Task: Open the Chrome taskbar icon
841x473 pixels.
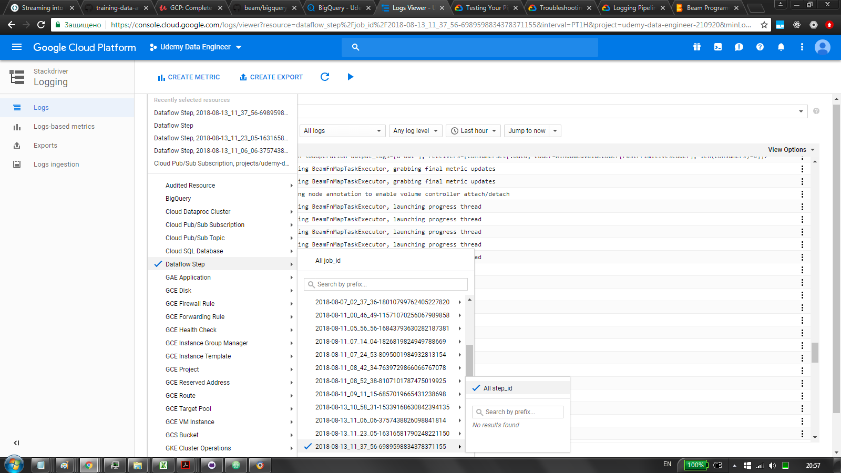Action: (x=89, y=465)
